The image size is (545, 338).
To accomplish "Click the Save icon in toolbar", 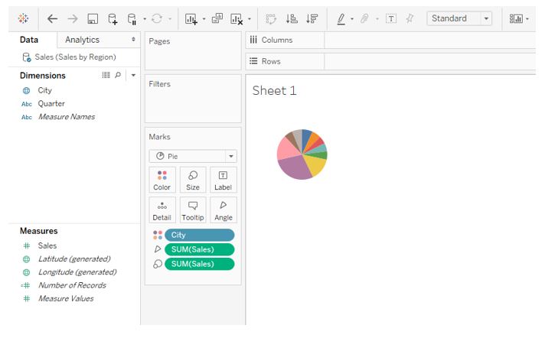I will coord(93,18).
